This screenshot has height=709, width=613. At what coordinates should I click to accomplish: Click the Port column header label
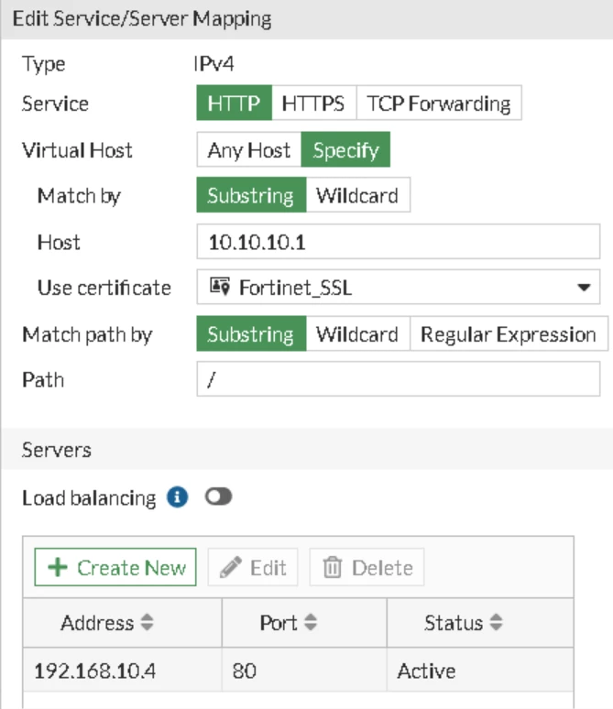click(279, 623)
